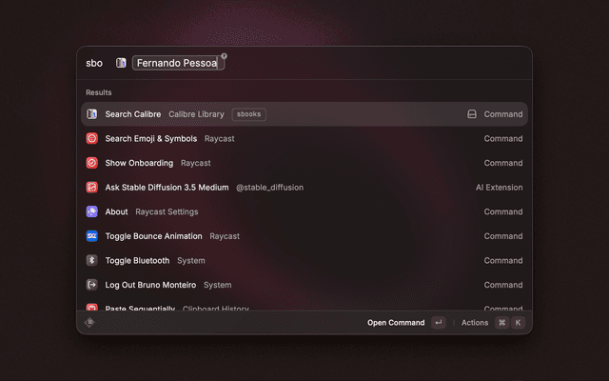Select Toggle Bounce Animation command

point(304,236)
